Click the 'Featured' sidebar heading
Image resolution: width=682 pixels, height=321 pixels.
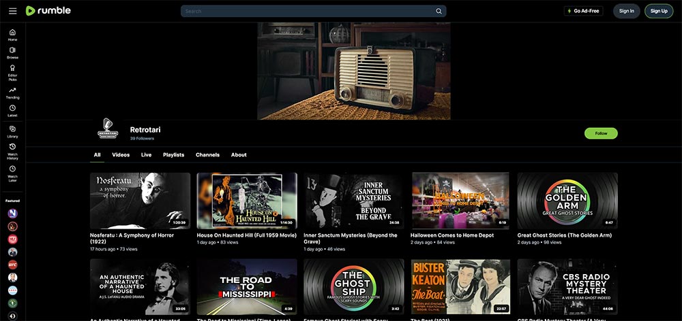click(x=12, y=201)
